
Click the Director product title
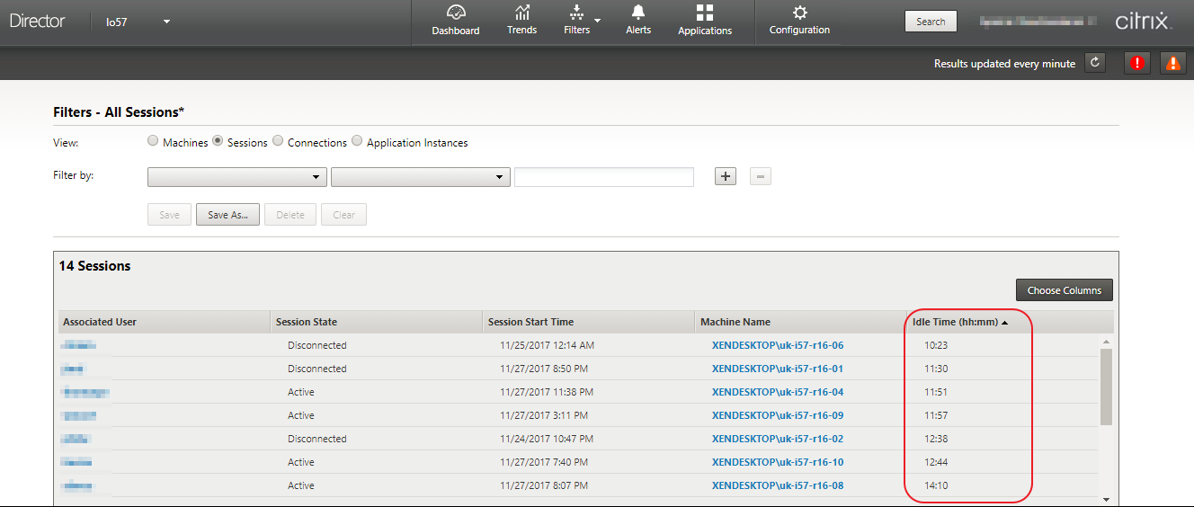[37, 21]
